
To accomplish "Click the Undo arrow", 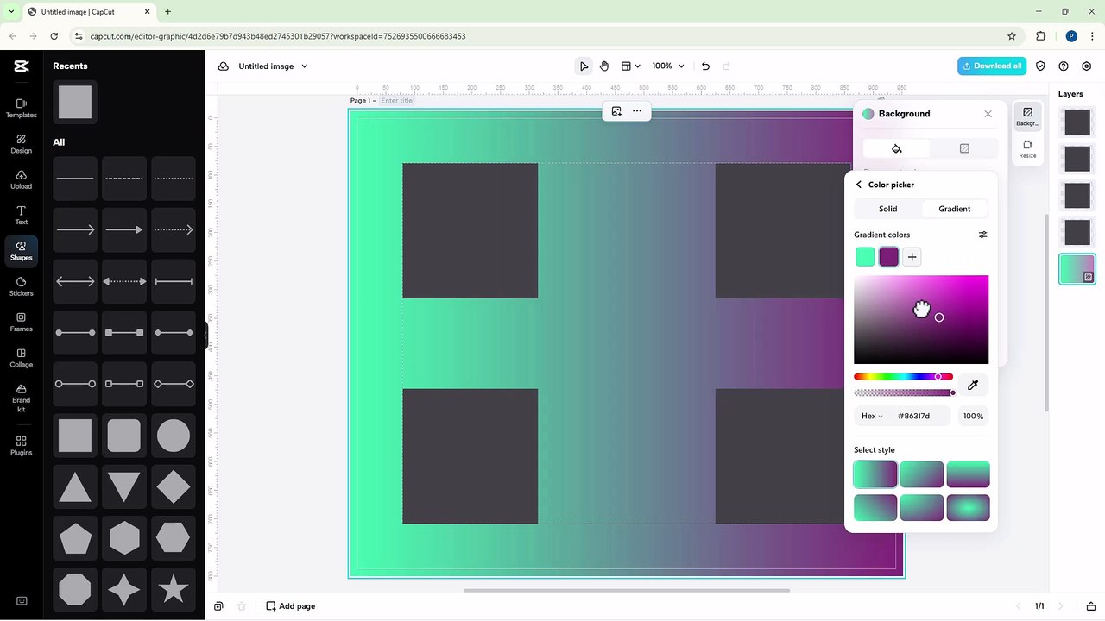I will [705, 66].
